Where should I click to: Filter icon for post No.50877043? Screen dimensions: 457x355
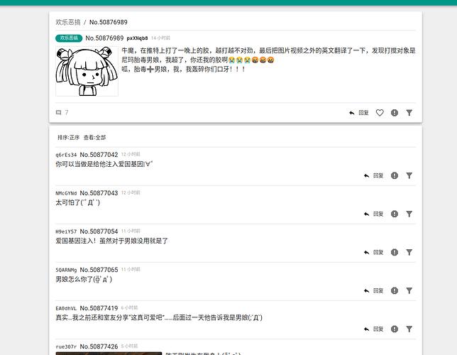pyautogui.click(x=409, y=214)
